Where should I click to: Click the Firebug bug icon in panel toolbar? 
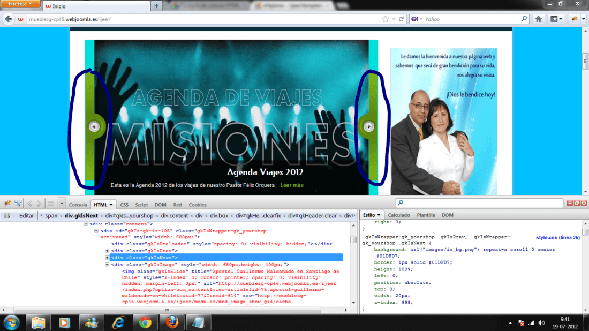click(7, 203)
